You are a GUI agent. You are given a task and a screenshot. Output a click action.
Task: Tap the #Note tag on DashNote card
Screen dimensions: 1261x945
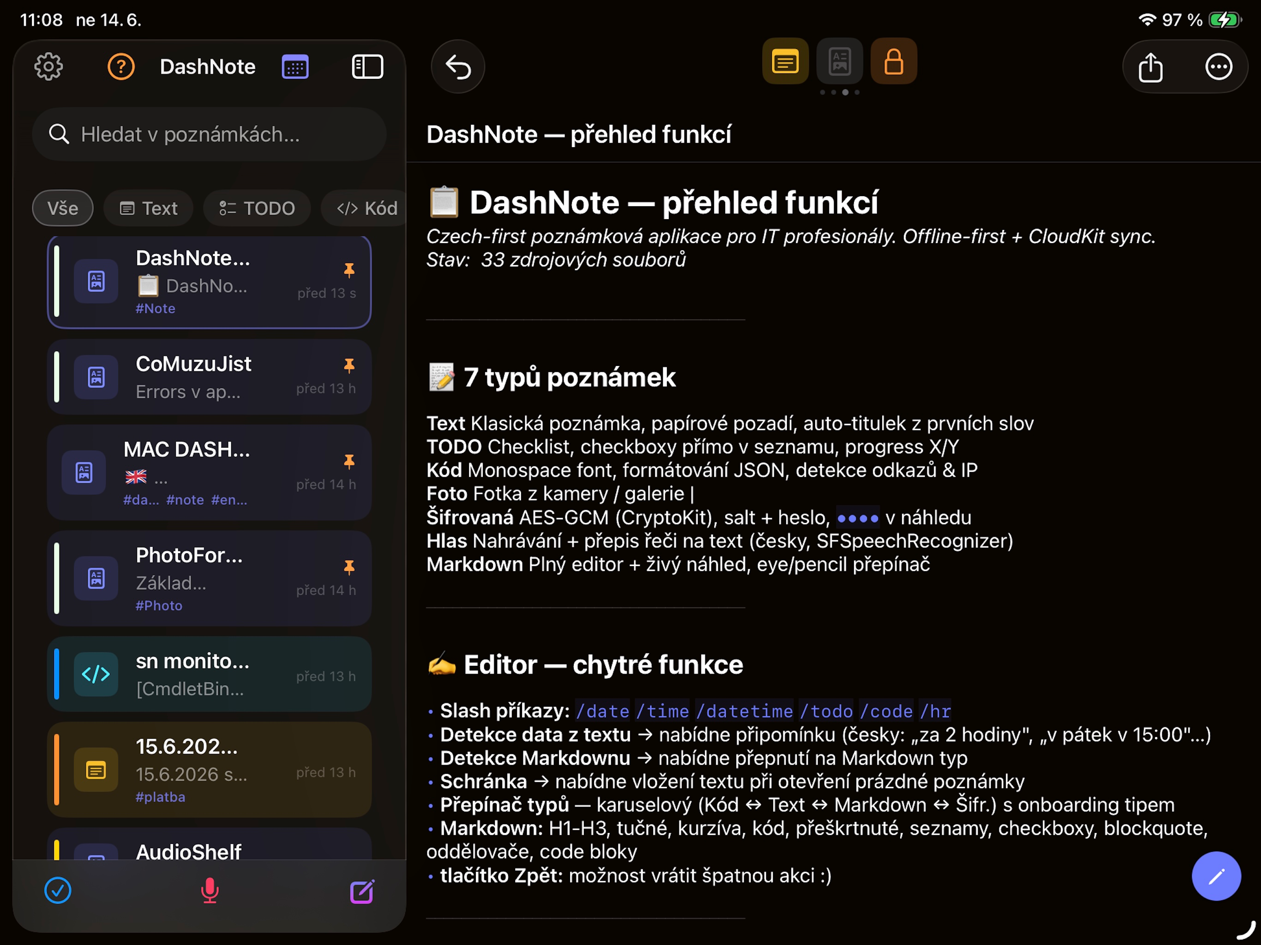[156, 308]
